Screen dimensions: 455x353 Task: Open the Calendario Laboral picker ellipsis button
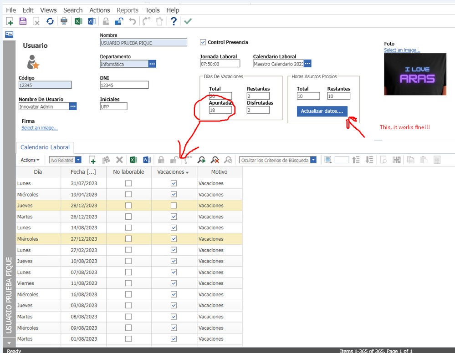(x=307, y=64)
